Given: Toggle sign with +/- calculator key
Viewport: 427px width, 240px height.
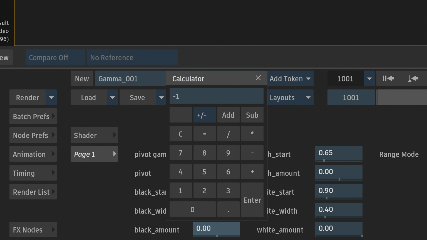Looking at the screenshot, I should 204,115.
